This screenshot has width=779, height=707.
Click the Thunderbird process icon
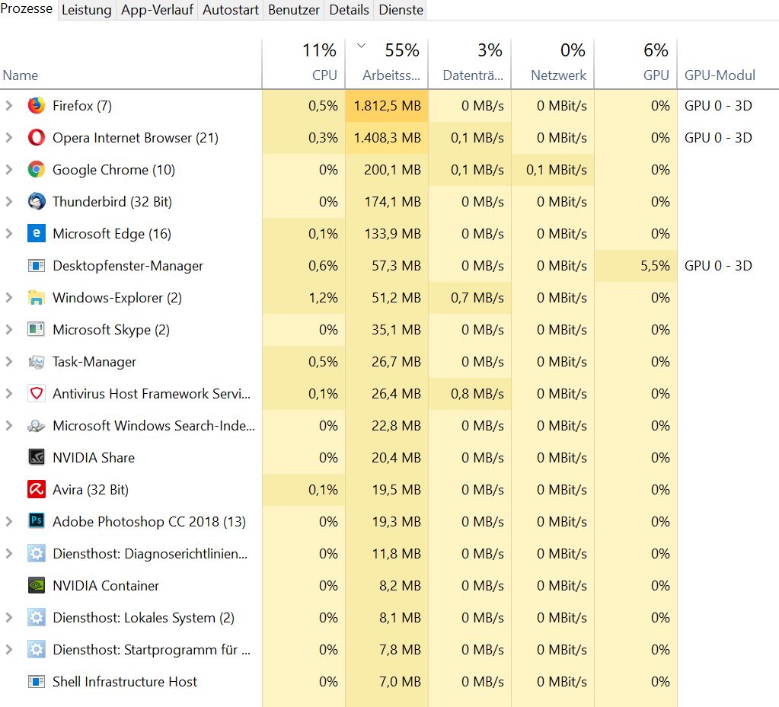37,201
